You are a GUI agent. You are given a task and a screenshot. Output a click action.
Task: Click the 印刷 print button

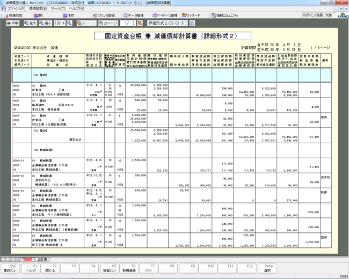coord(13,23)
